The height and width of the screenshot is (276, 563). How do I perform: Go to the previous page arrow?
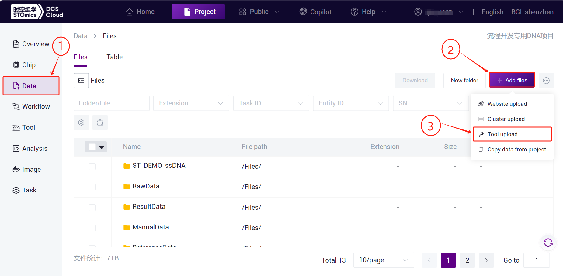pyautogui.click(x=429, y=260)
